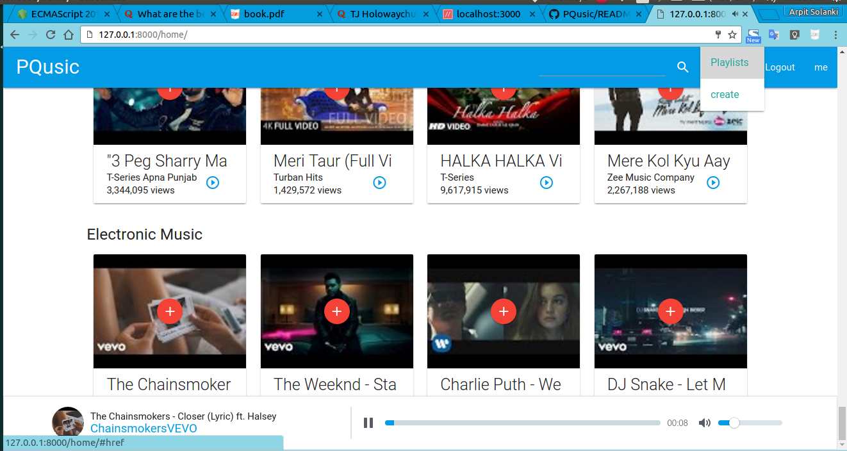Click the Logout link
847x451 pixels.
[780, 67]
